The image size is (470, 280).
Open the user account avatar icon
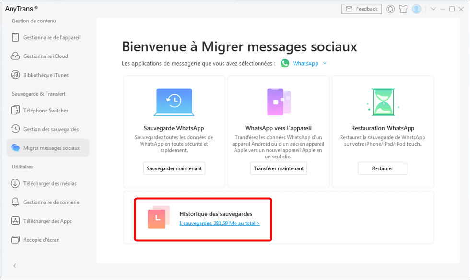[x=416, y=9]
